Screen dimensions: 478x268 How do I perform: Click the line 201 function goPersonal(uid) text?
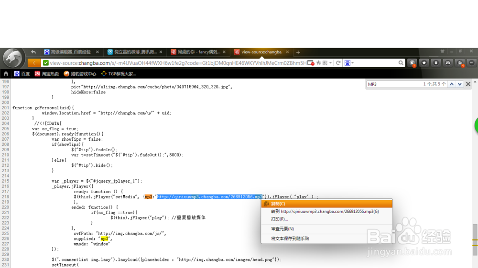43,108
